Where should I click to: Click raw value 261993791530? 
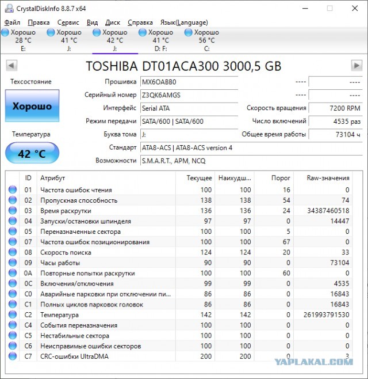[327, 314]
